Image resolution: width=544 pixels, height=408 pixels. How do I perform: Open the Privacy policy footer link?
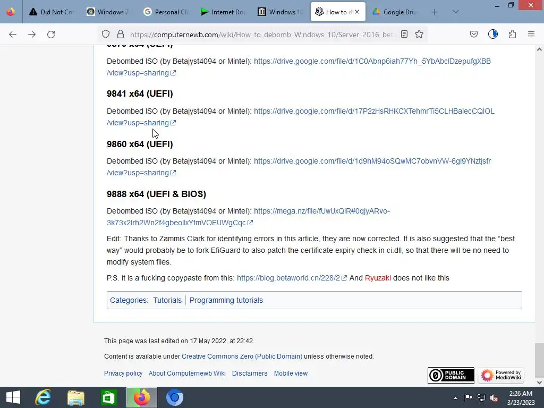coord(123,373)
